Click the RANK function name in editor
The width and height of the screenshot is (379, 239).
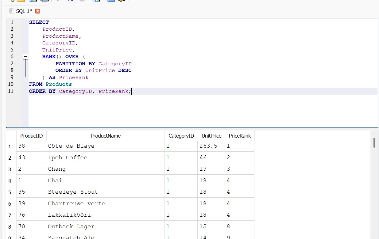(49, 57)
